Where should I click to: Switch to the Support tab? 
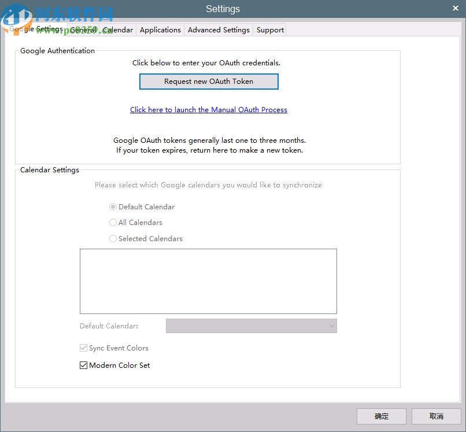coord(270,29)
